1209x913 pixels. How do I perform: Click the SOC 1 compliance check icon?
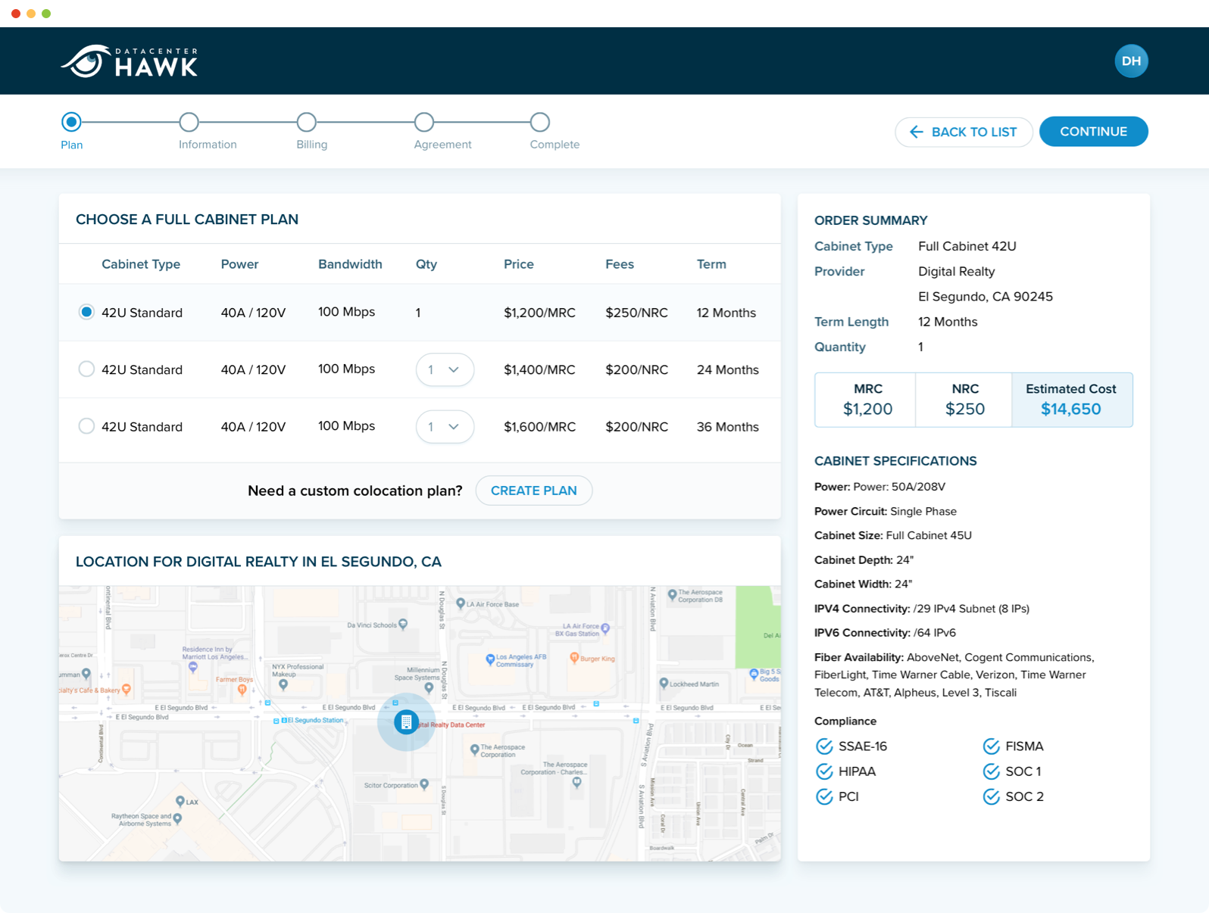[x=991, y=771]
